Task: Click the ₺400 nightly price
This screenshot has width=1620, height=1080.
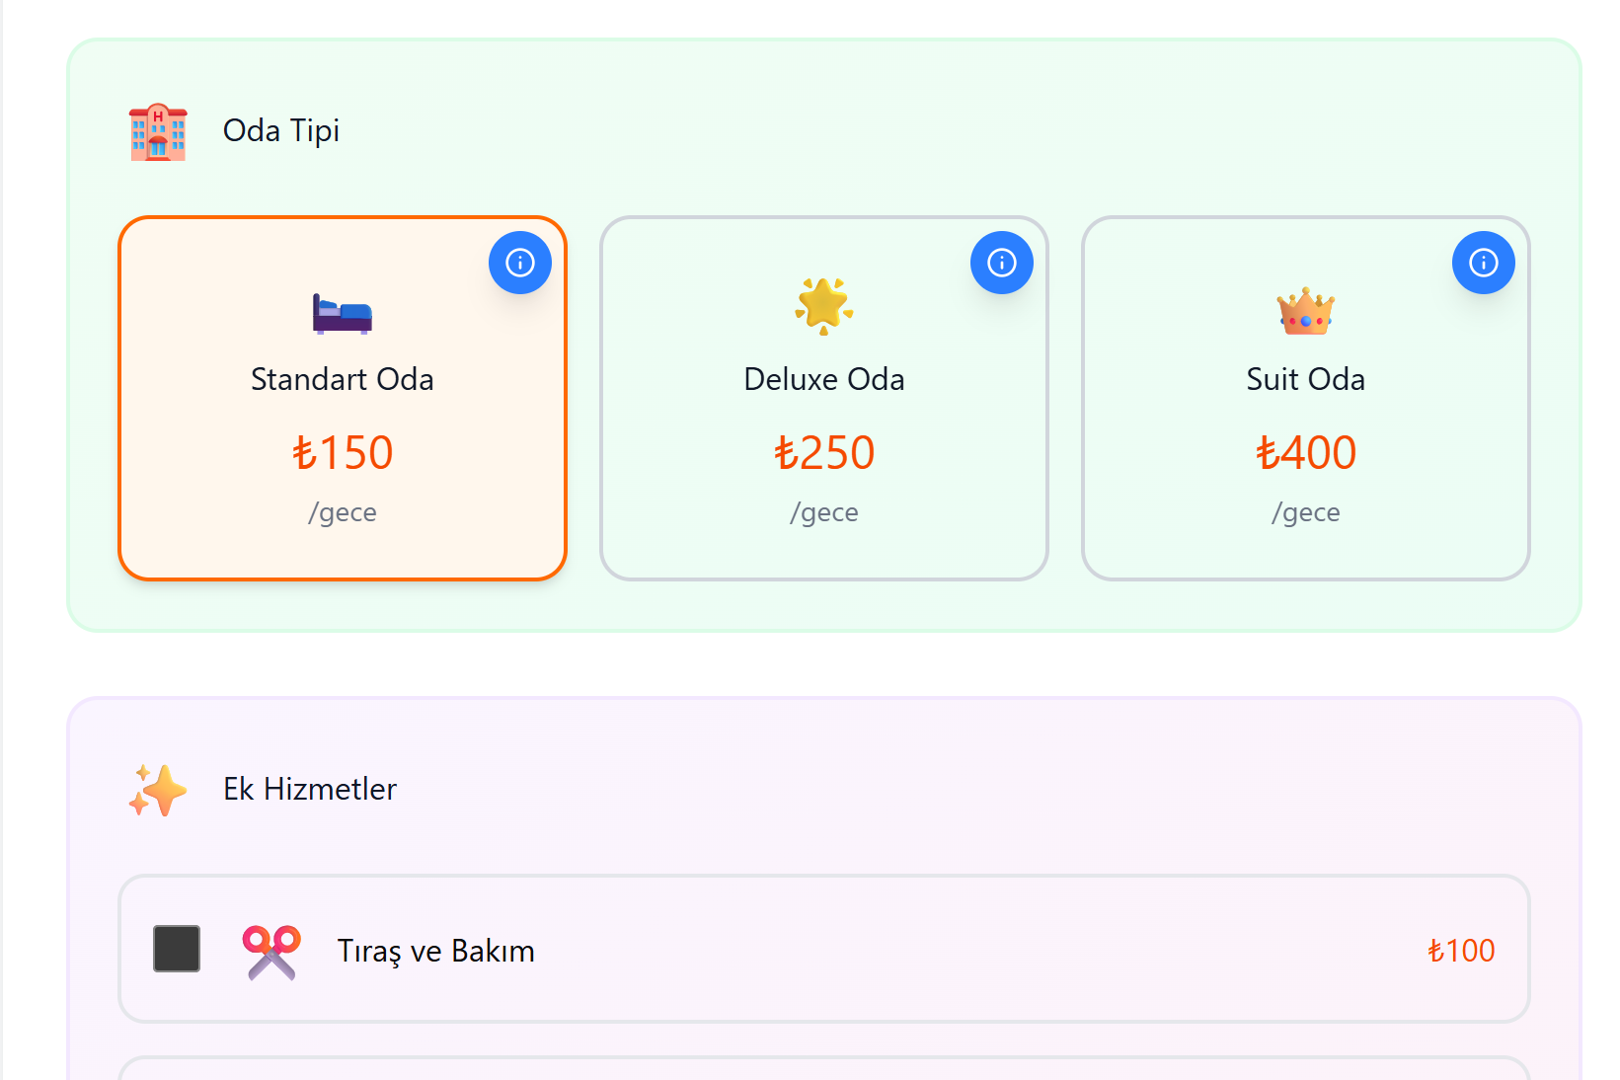Action: click(1306, 453)
